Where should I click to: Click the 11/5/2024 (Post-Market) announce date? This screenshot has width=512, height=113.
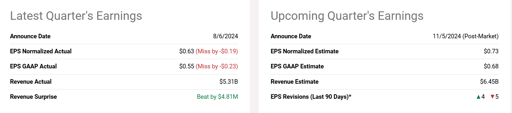pos(466,36)
